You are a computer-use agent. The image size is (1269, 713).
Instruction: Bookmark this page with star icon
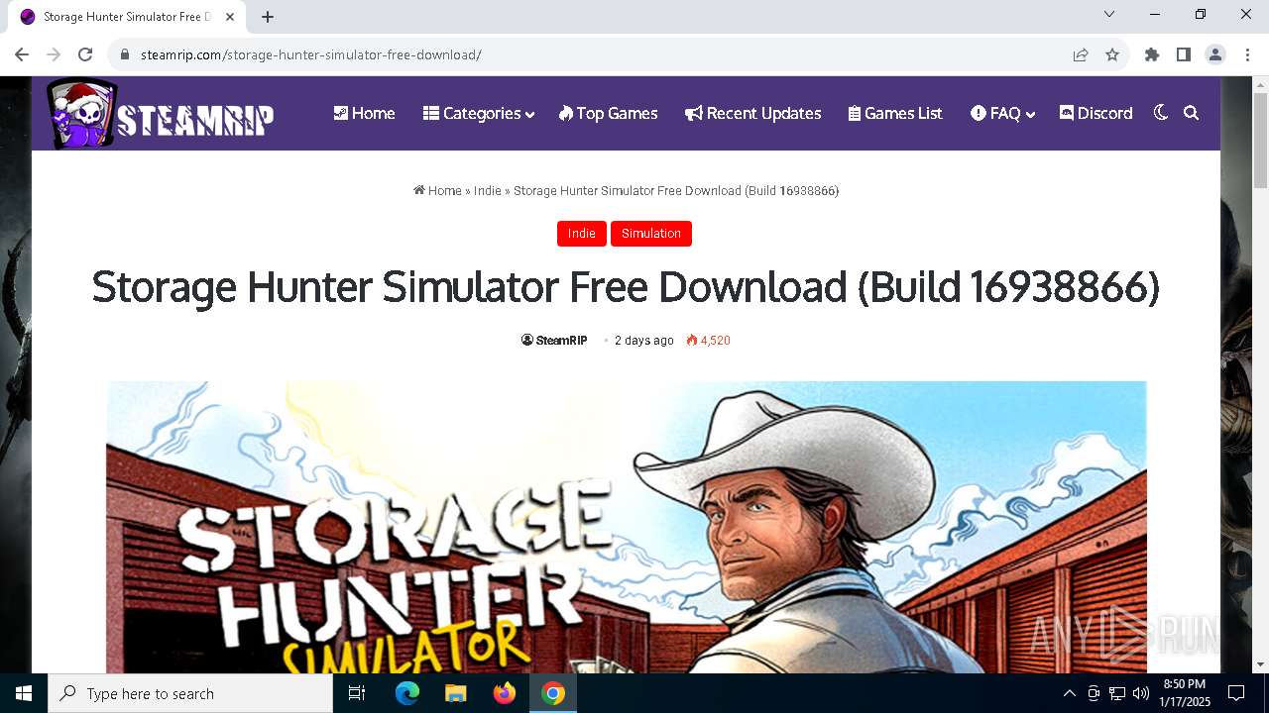tap(1112, 54)
